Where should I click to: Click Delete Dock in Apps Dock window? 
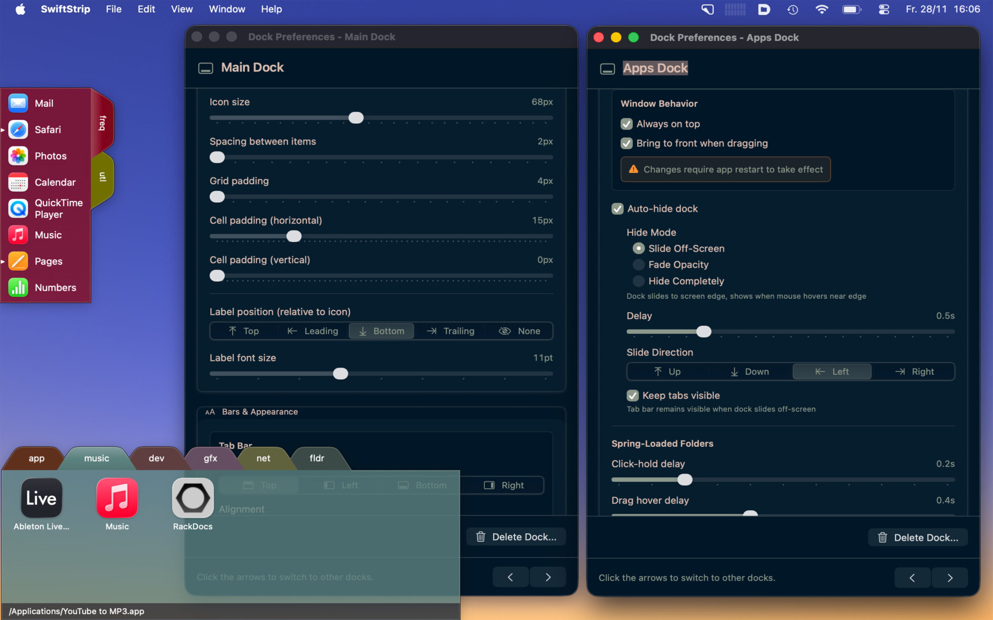pyautogui.click(x=917, y=537)
